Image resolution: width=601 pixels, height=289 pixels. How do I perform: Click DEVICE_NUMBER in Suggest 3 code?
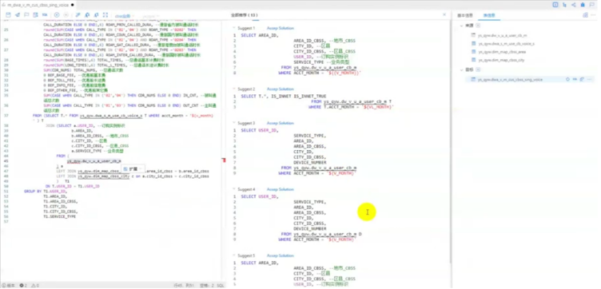coord(310,163)
